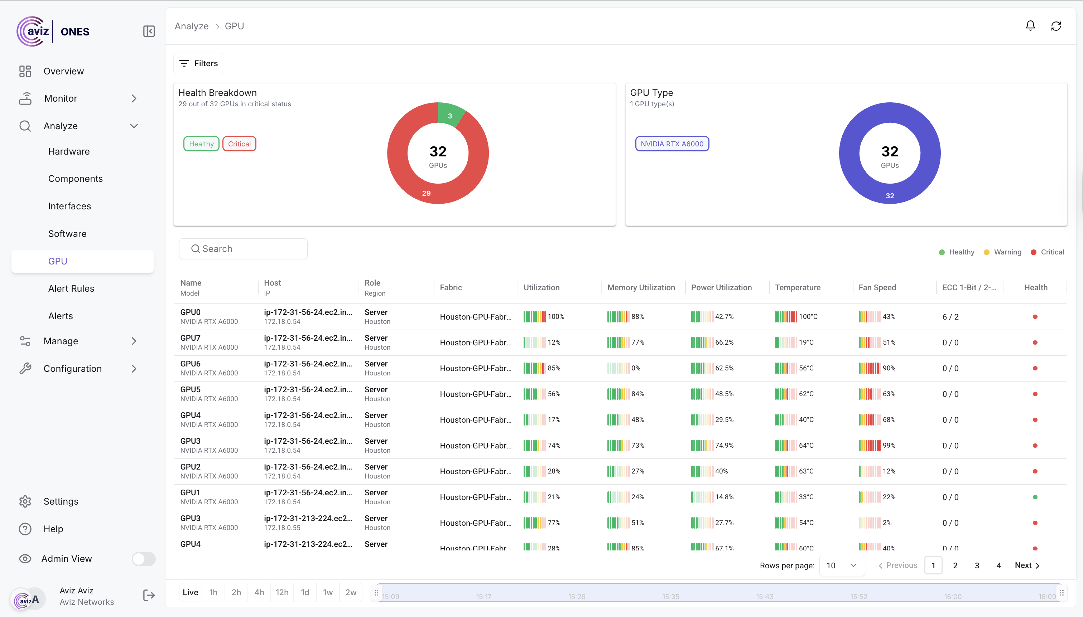1083x617 pixels.
Task: Open the notifications bell
Action: (x=1030, y=26)
